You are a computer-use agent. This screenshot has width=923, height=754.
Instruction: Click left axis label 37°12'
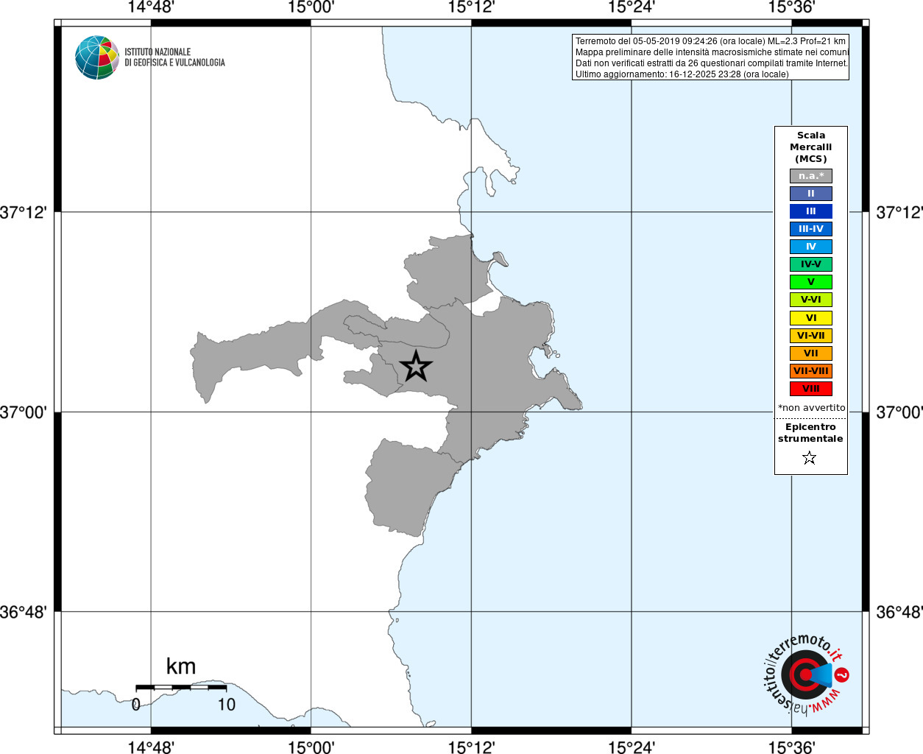tap(24, 212)
